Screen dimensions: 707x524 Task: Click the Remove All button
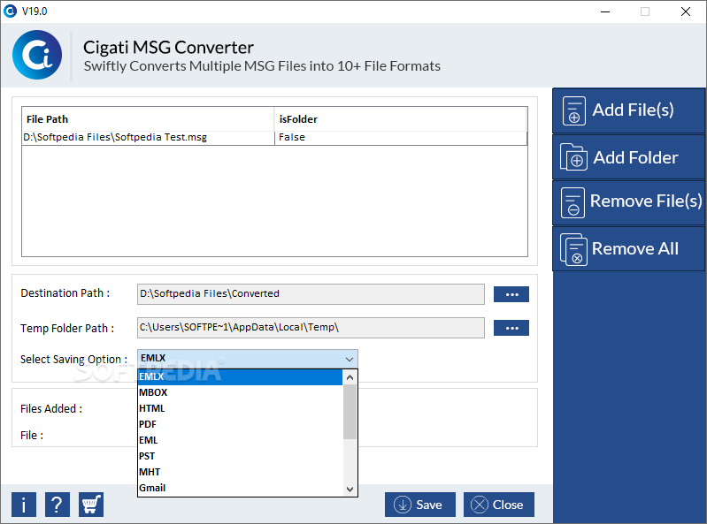pos(628,249)
